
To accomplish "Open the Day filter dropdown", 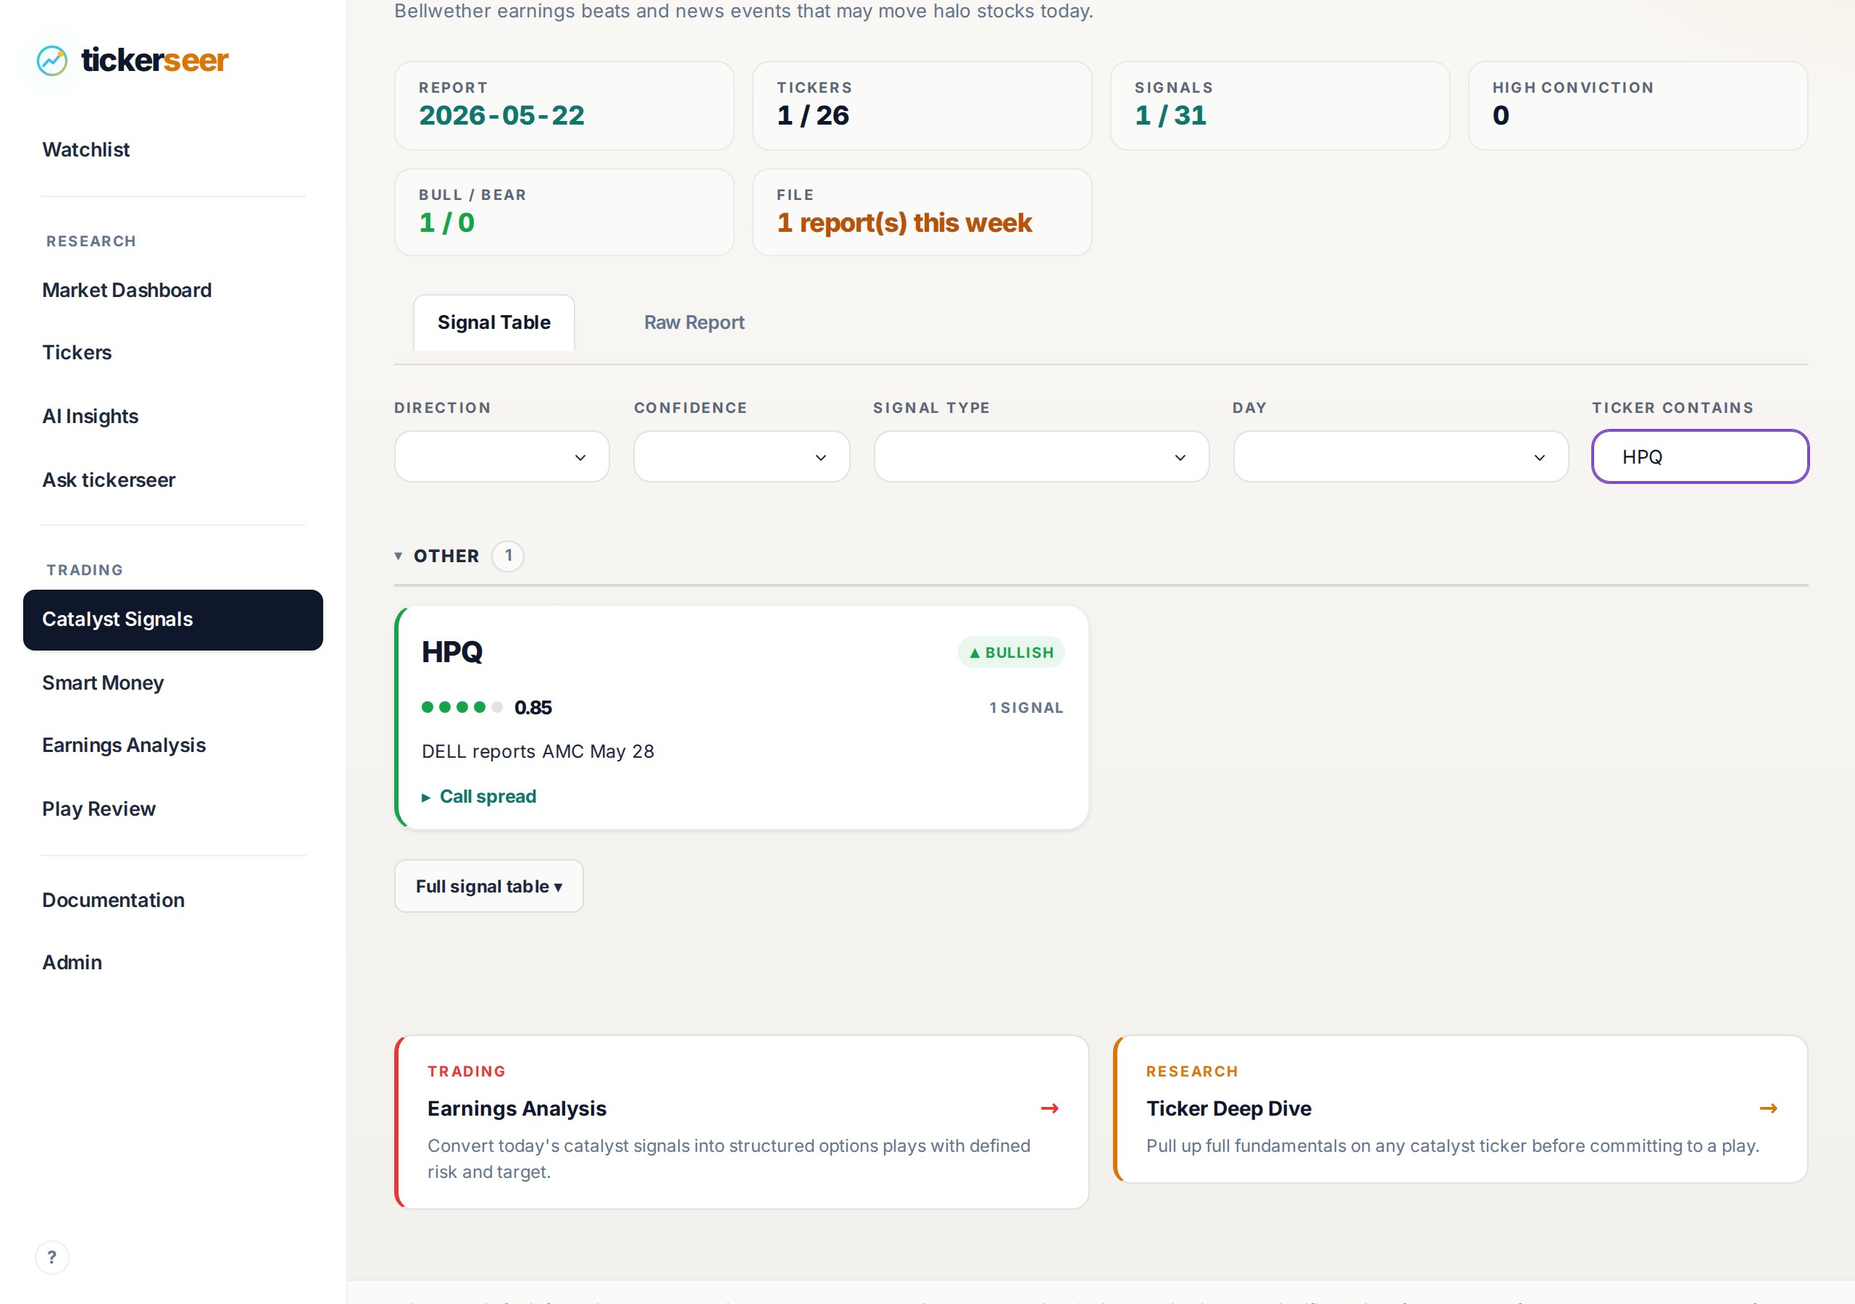I will tap(1401, 456).
